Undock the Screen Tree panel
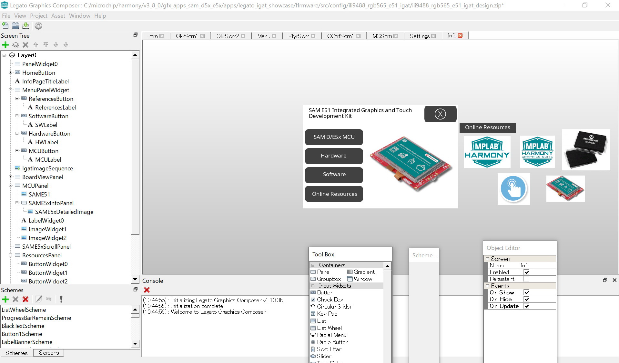 pos(136,35)
